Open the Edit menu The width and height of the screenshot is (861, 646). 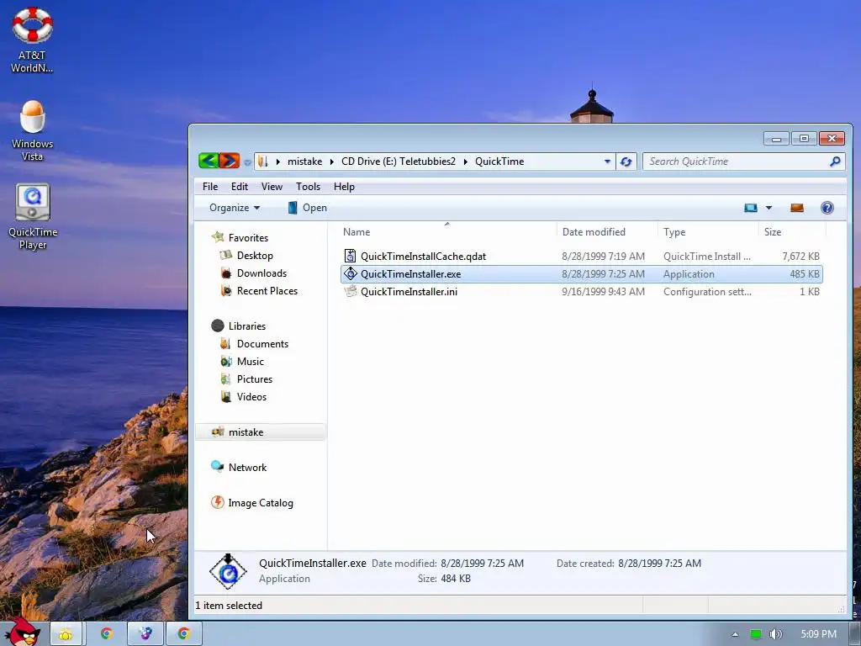coord(240,187)
